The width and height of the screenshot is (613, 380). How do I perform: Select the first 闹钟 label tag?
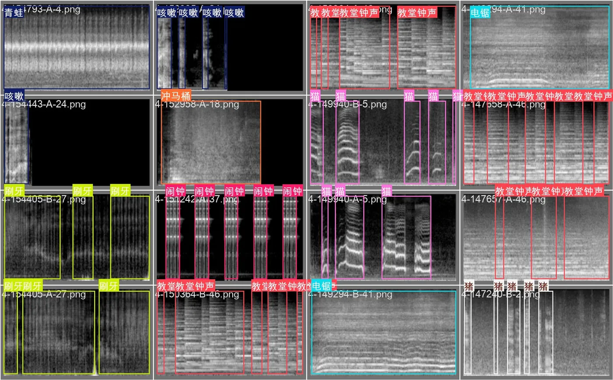[x=176, y=191]
